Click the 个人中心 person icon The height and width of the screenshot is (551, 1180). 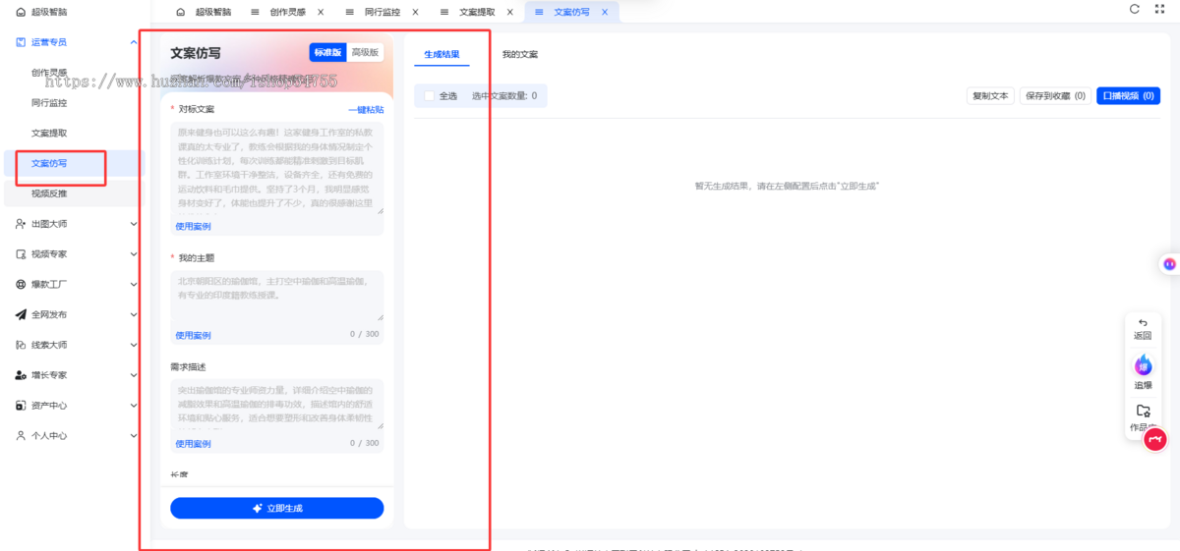click(21, 435)
